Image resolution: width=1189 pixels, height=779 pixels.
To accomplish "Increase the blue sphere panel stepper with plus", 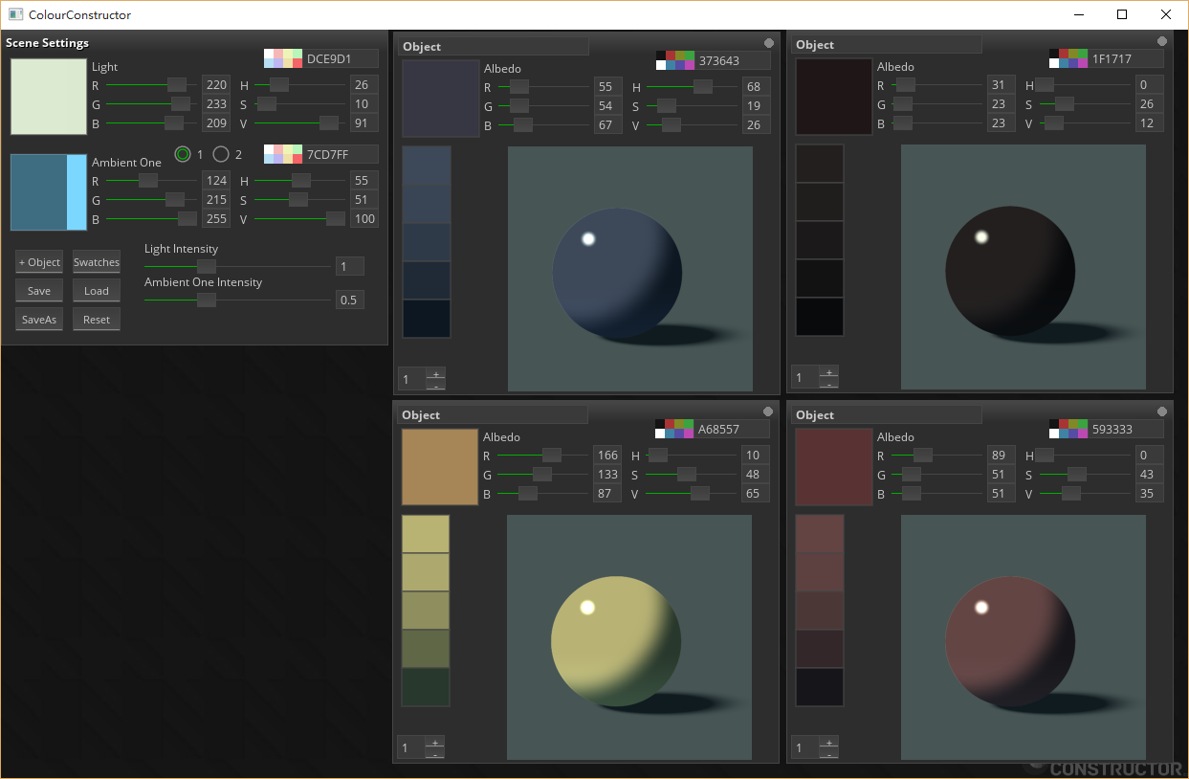I will pyautogui.click(x=435, y=374).
